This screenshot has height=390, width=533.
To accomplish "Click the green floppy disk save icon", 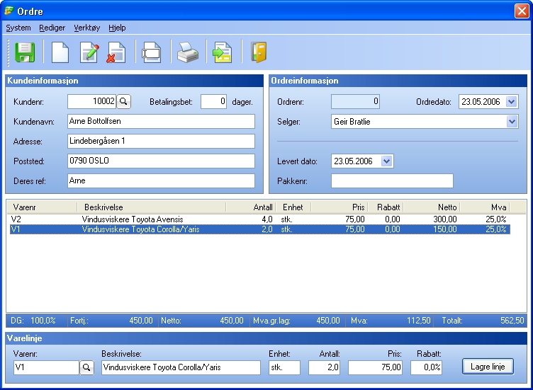I will tap(26, 53).
